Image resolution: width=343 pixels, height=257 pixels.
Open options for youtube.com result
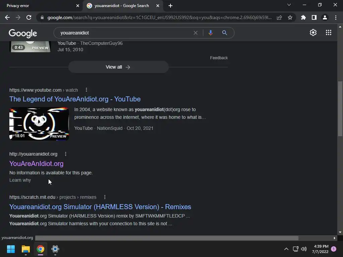86,90
